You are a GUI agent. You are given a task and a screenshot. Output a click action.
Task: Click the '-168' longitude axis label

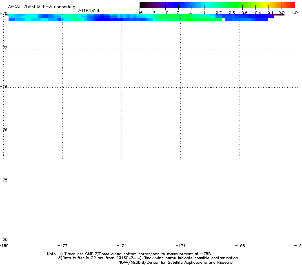(240, 245)
